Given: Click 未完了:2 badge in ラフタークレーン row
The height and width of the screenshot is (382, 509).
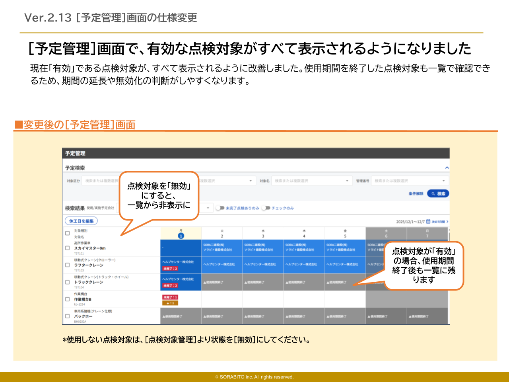Looking at the screenshot, I should click(170, 269).
